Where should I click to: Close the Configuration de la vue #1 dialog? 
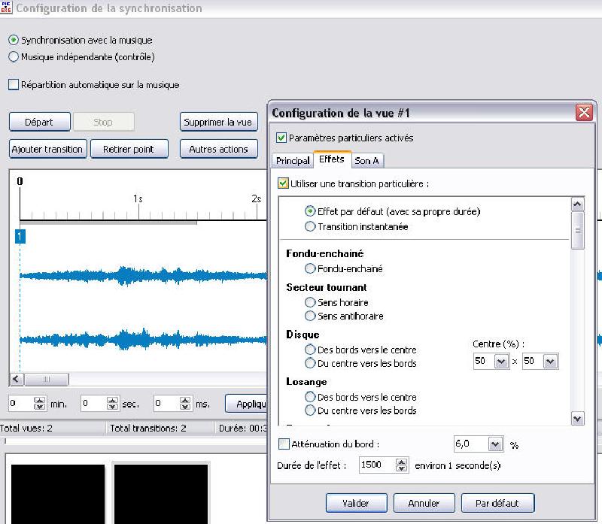[x=584, y=113]
